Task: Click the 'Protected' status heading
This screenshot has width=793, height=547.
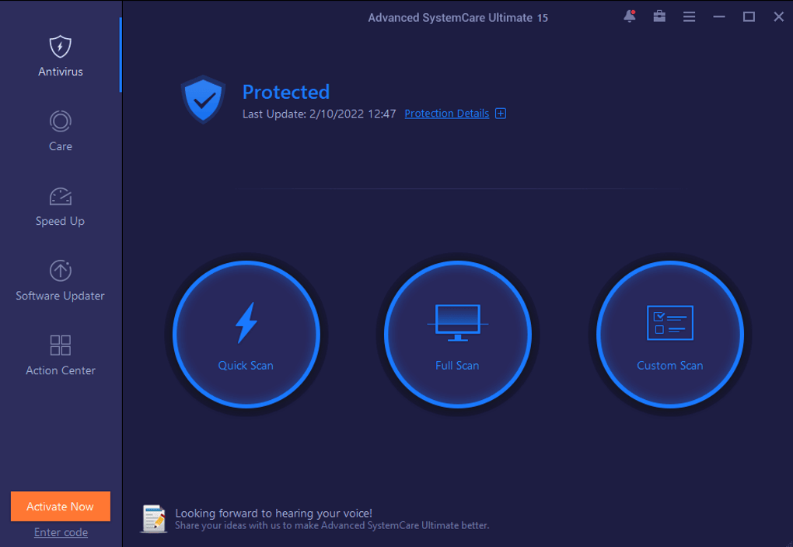Action: click(286, 92)
